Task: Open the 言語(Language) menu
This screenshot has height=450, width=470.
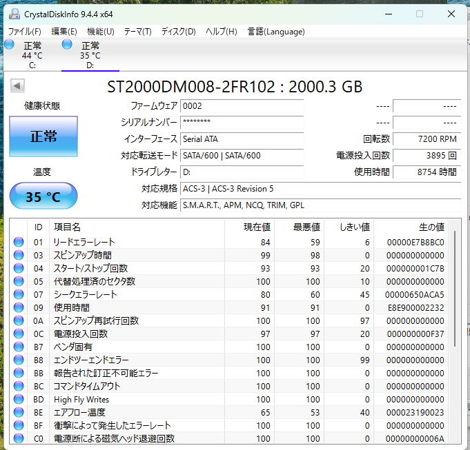Action: tap(276, 32)
